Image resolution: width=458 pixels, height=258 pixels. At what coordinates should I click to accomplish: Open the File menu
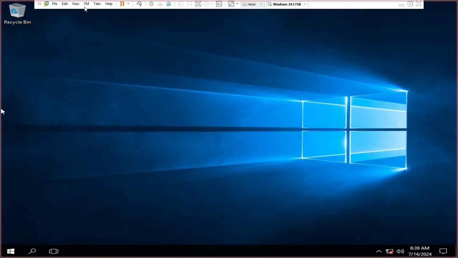point(55,4)
